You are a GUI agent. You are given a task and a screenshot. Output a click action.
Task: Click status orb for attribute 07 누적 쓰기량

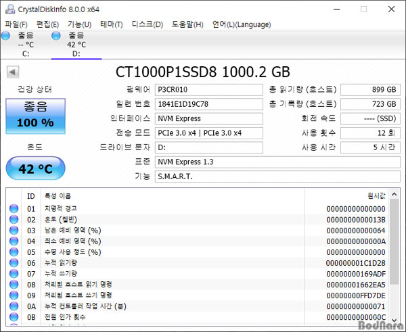click(14, 274)
